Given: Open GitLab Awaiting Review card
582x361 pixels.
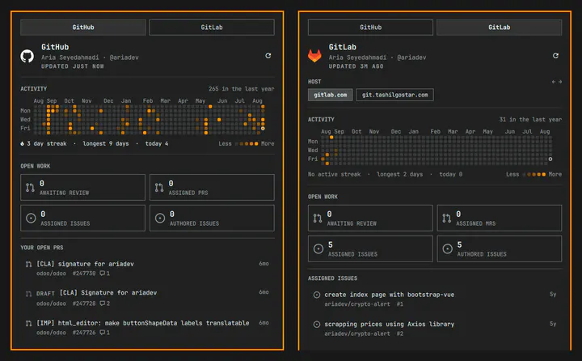Looking at the screenshot, I should tap(370, 219).
